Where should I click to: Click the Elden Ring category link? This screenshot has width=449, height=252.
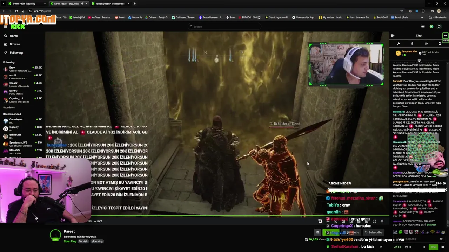coord(70,241)
